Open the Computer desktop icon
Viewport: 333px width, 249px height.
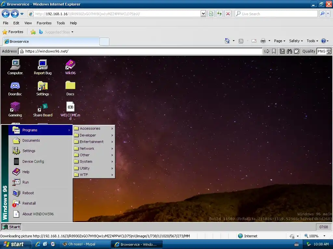click(15, 67)
